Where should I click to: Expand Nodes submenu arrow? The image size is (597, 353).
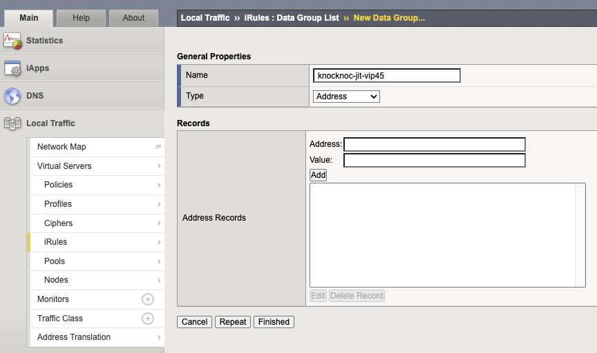point(159,280)
